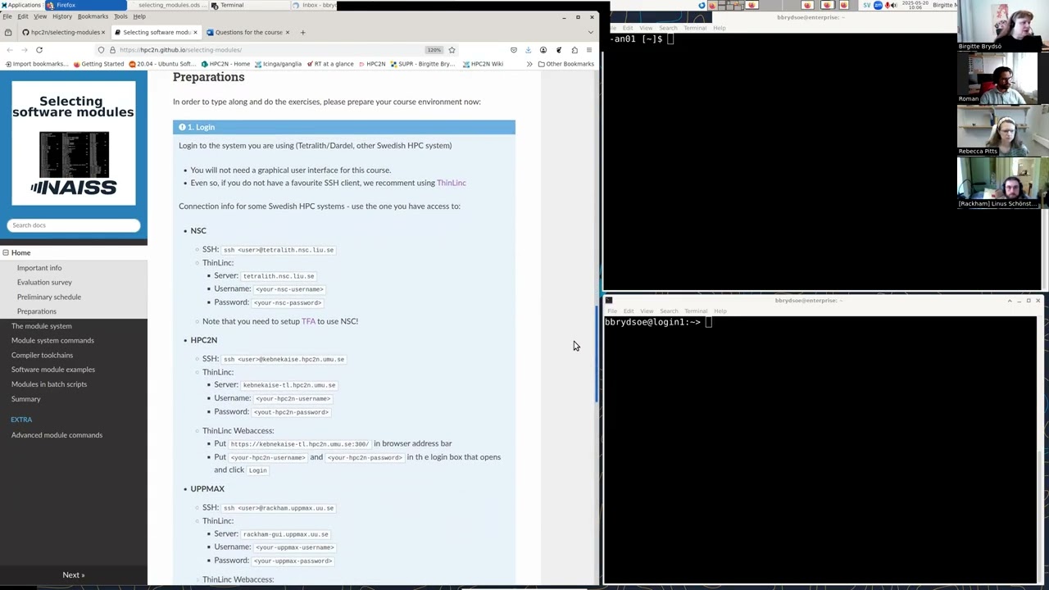
Task: Open a new Firefox tab with plus
Action: tap(302, 32)
